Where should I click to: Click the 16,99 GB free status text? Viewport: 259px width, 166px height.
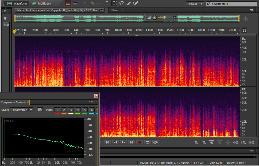tap(235, 163)
